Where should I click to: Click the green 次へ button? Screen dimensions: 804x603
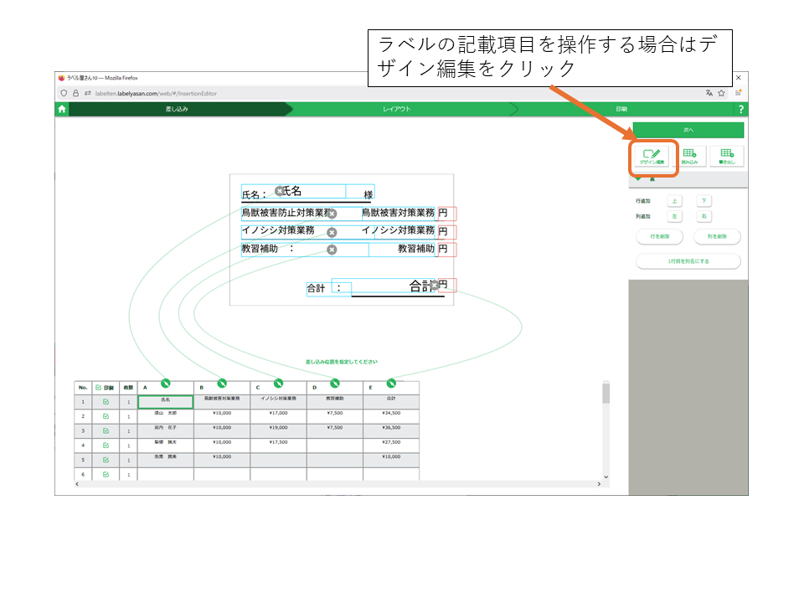click(x=688, y=130)
